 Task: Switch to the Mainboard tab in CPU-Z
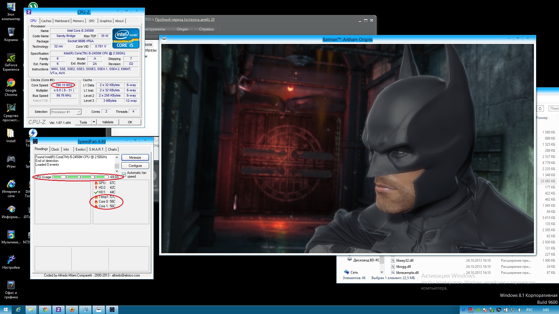click(x=62, y=21)
